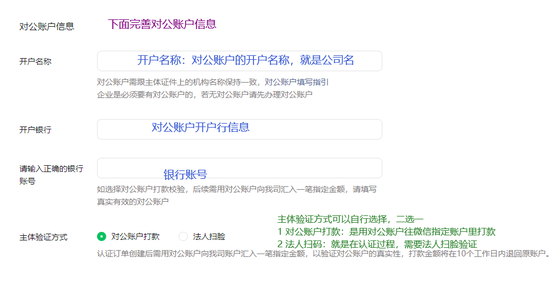Click the 对公账户信息 section heading

tap(47, 27)
